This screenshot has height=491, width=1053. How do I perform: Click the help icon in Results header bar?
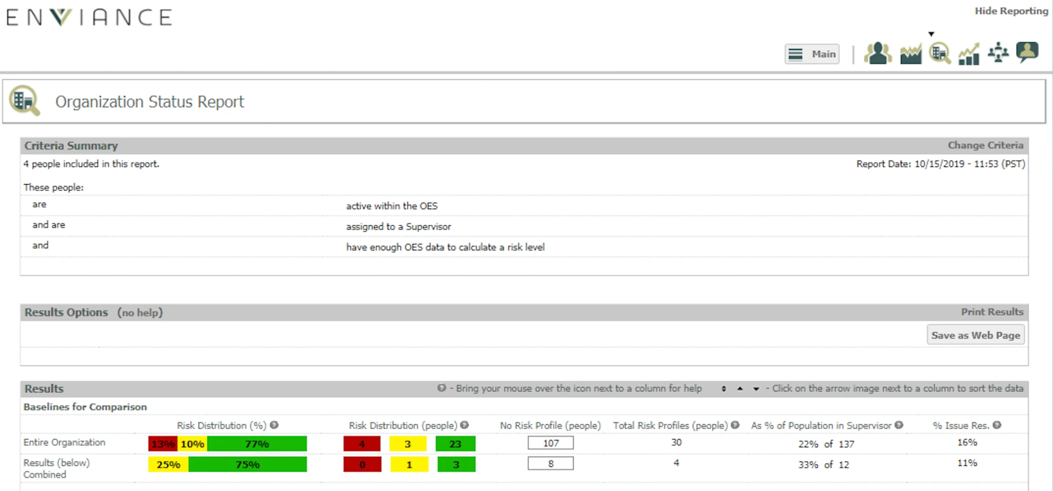coord(441,388)
